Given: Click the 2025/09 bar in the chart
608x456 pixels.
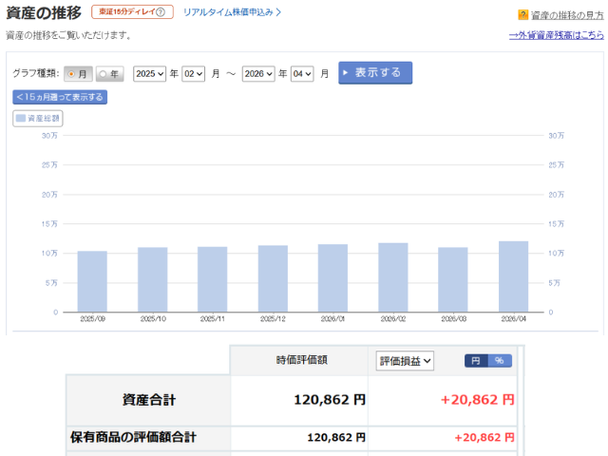Looking at the screenshot, I should click(92, 281).
